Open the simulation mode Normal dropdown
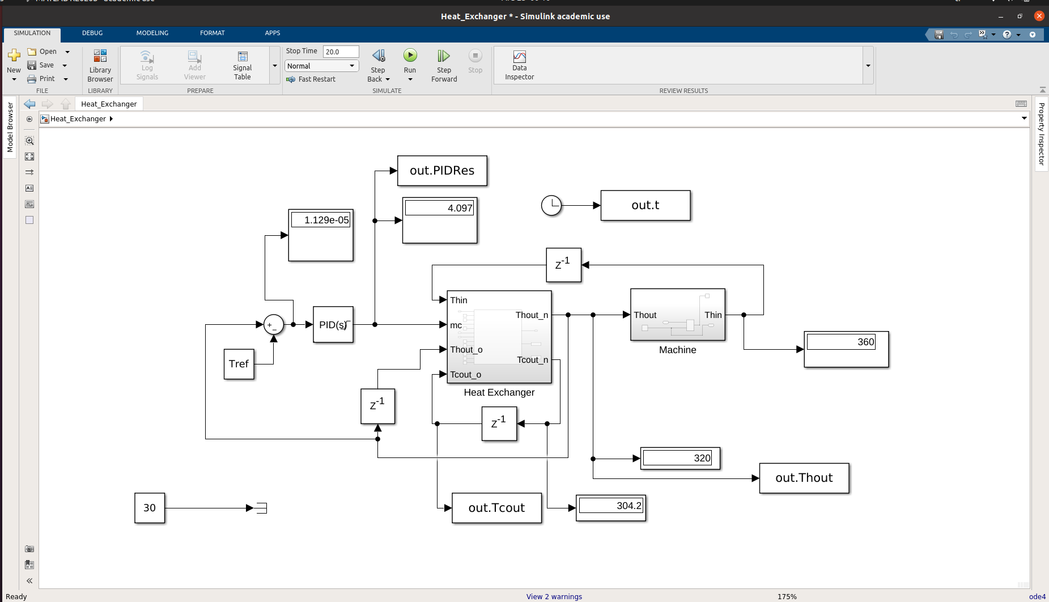 [x=321, y=66]
